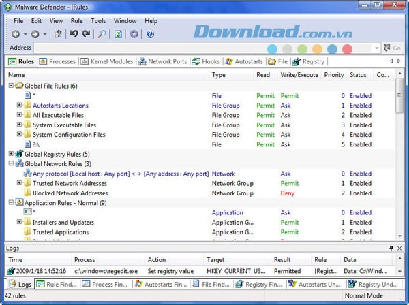Click the green Refresh toolbar icon

pos(118,34)
